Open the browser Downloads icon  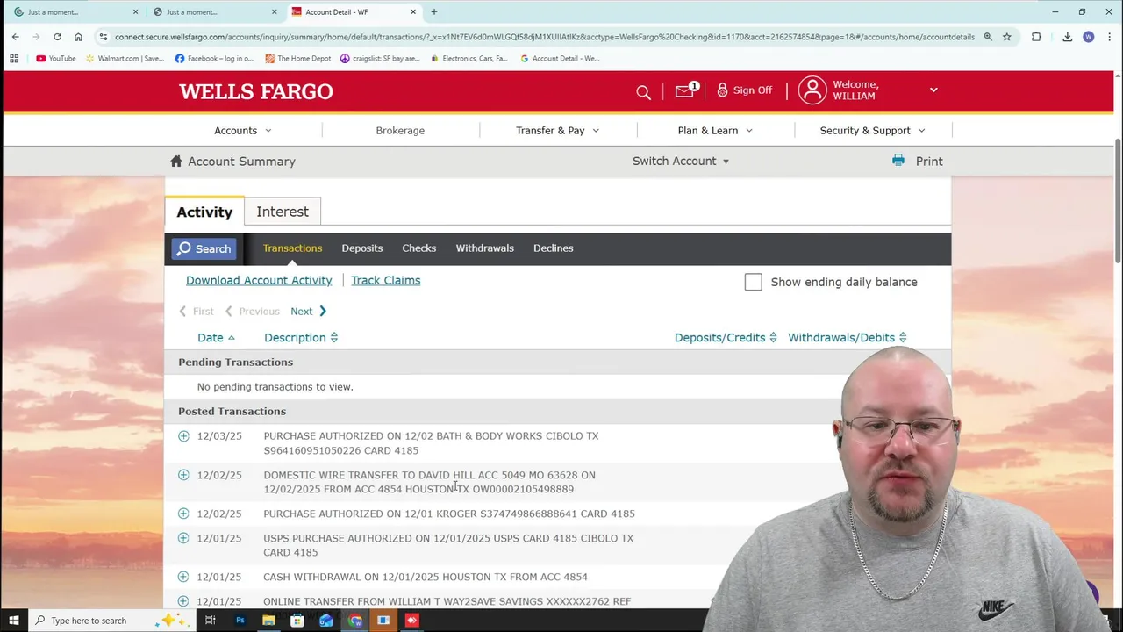(1067, 37)
